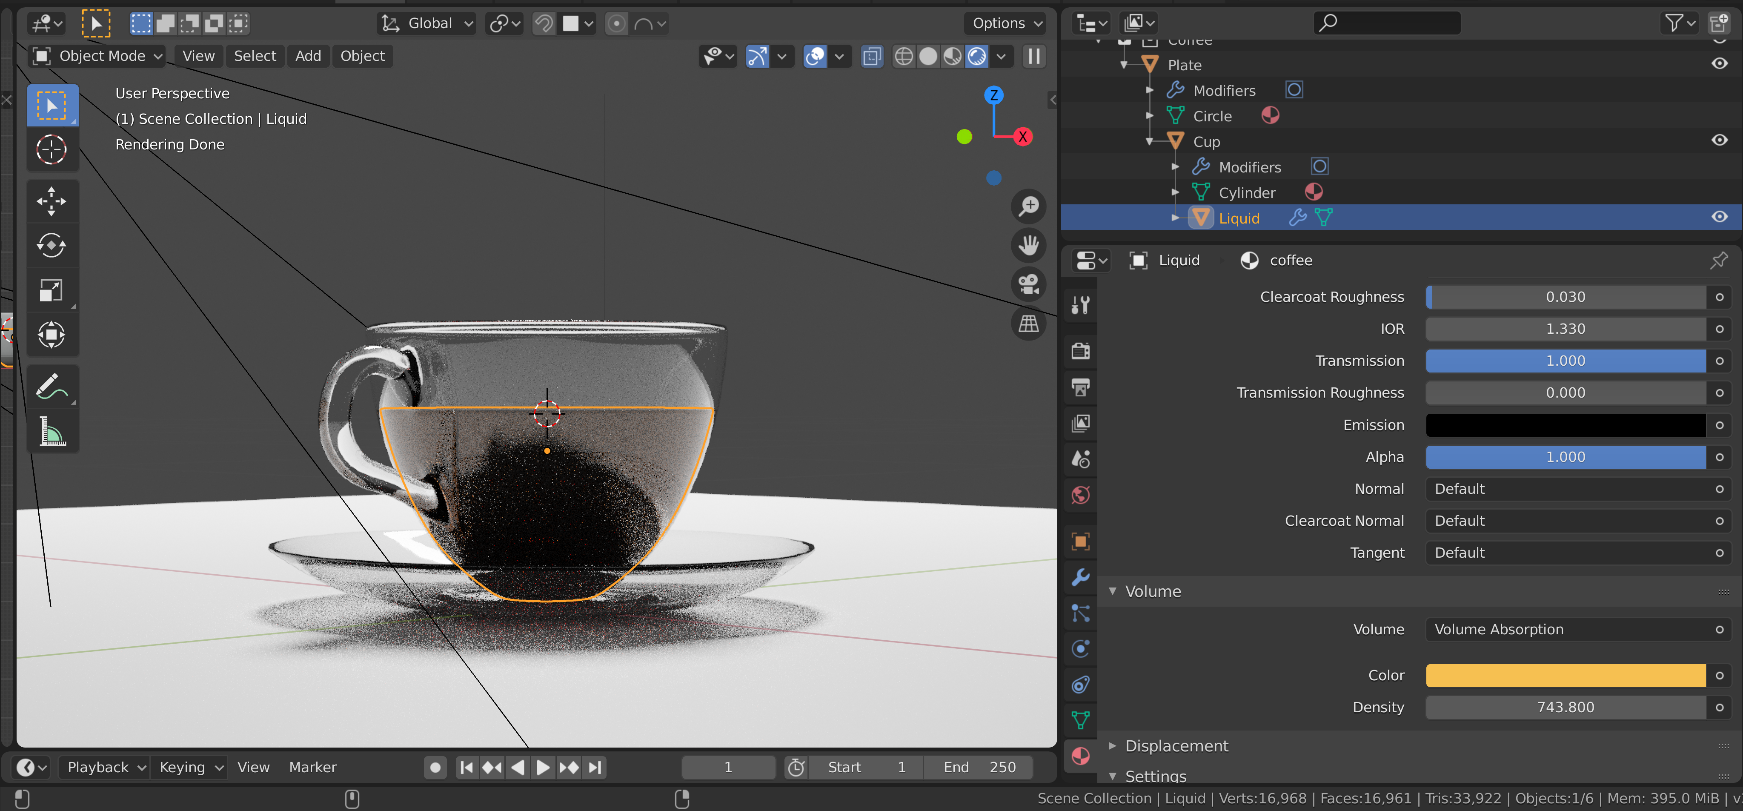The width and height of the screenshot is (1743, 811).
Task: Click the Marker timeline menu
Action: click(312, 767)
